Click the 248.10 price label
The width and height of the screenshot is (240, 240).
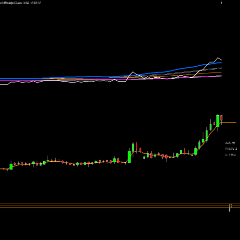pos(230,143)
